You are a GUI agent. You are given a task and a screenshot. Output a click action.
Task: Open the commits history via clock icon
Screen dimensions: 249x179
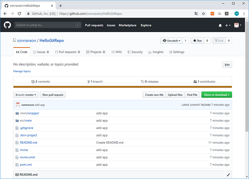[33, 81]
